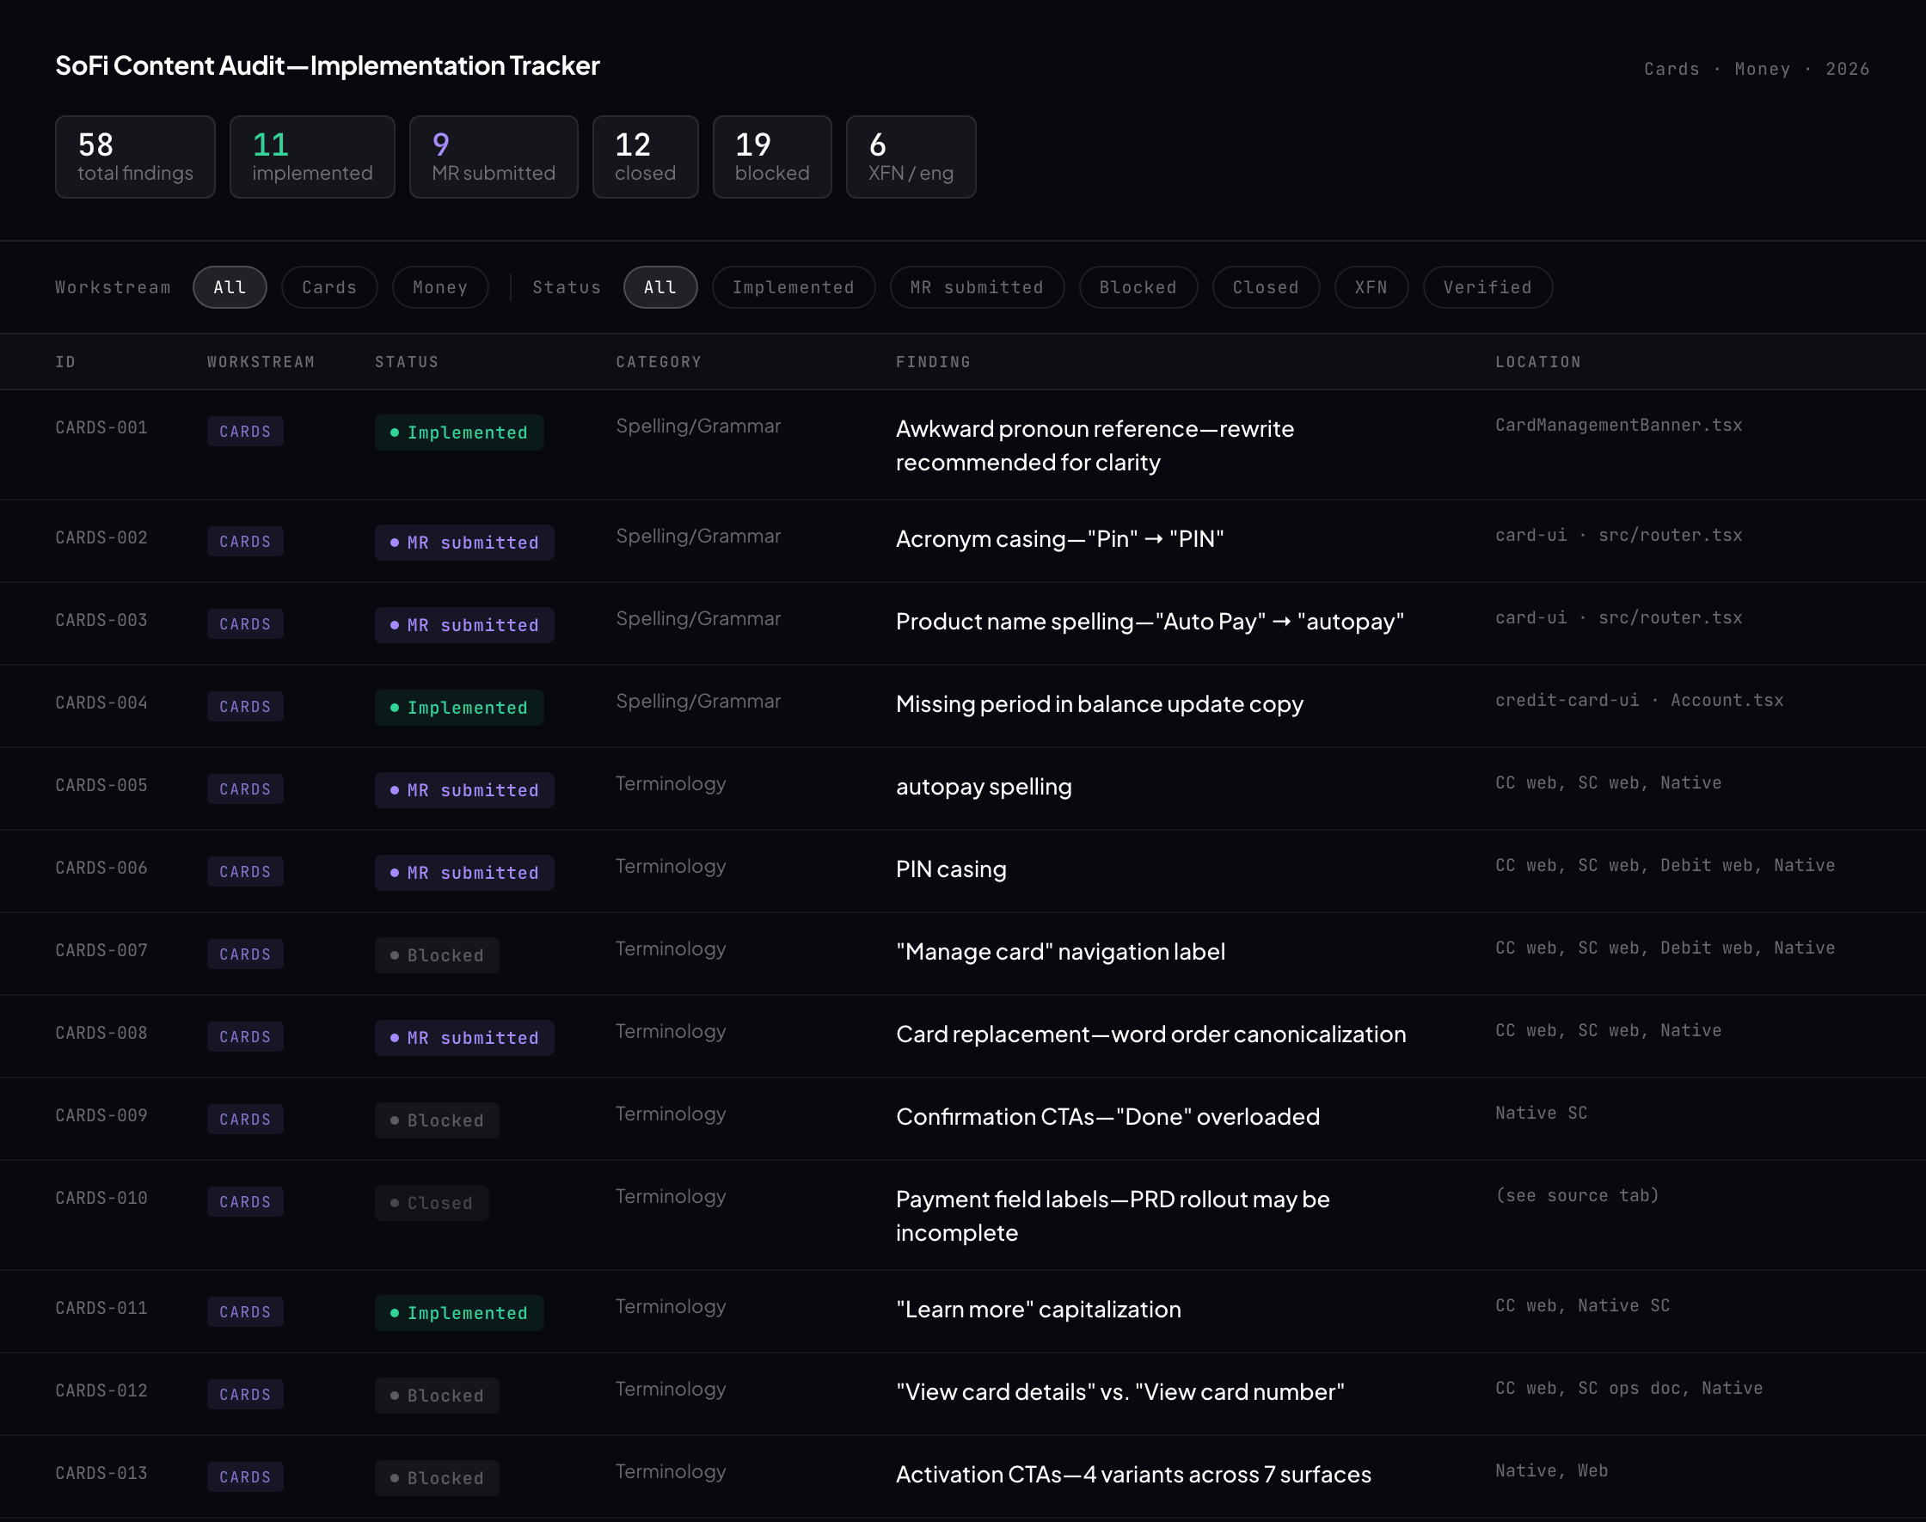Click the CARDS-007 row ID
This screenshot has width=1926, height=1522.
click(101, 951)
